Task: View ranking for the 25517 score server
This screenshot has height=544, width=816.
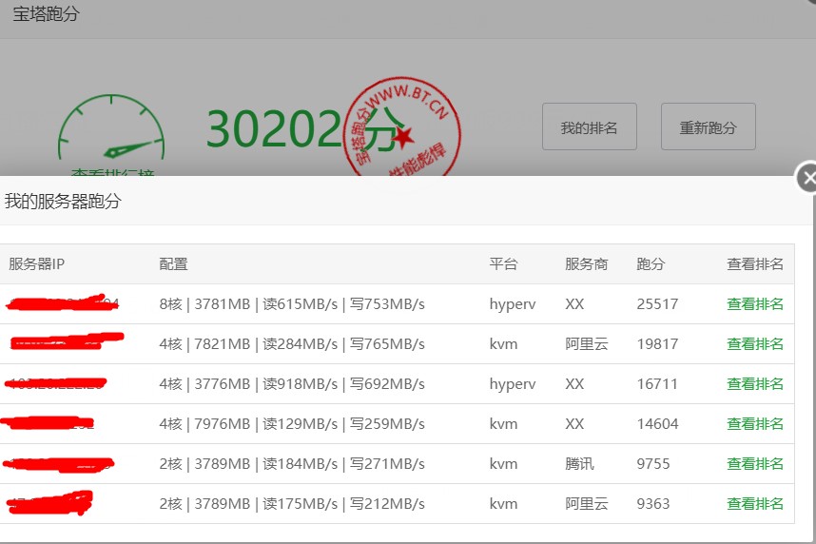Action: [755, 304]
